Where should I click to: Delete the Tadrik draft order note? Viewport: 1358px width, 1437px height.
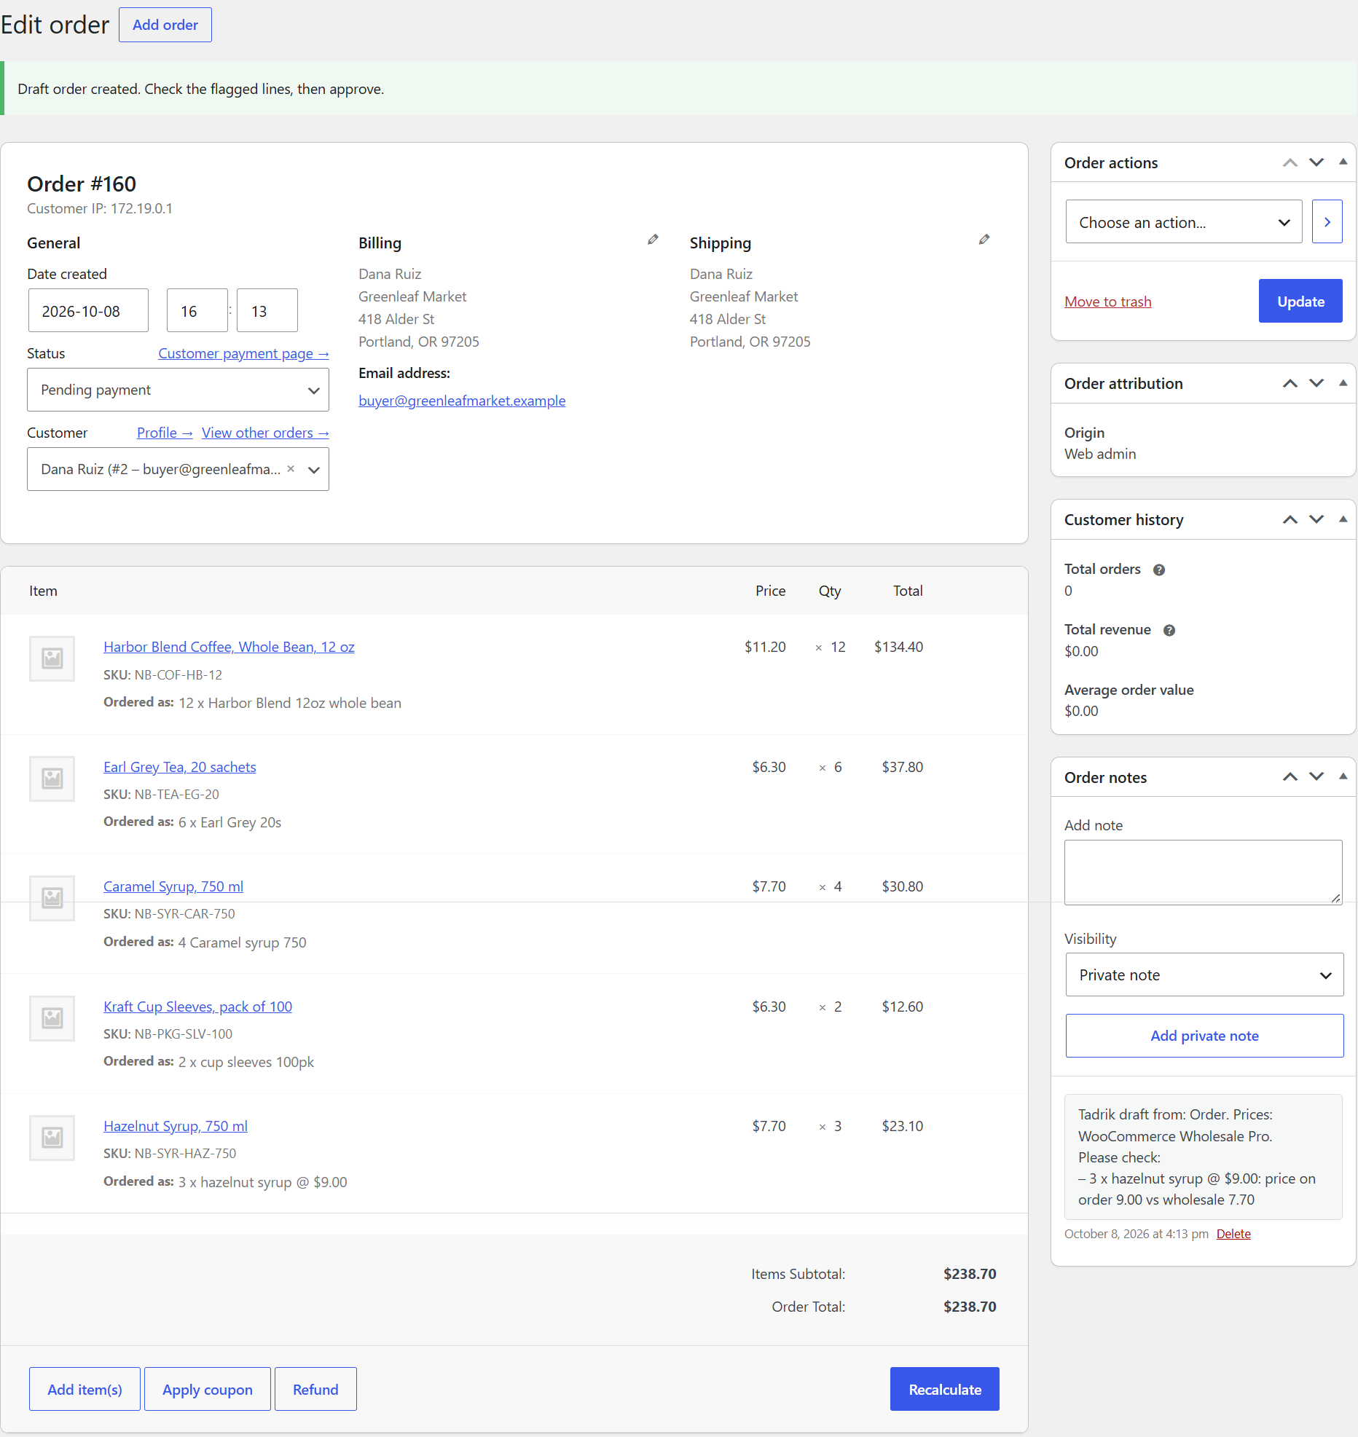click(x=1233, y=1234)
